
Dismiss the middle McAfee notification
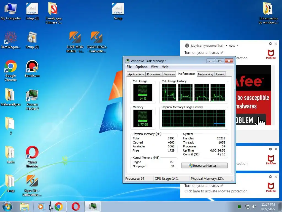276,149
